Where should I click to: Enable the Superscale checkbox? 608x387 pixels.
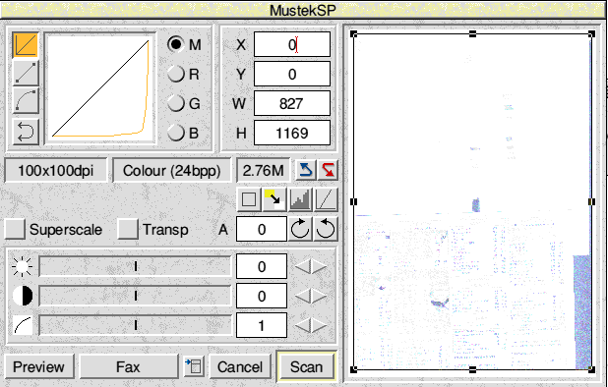15,229
